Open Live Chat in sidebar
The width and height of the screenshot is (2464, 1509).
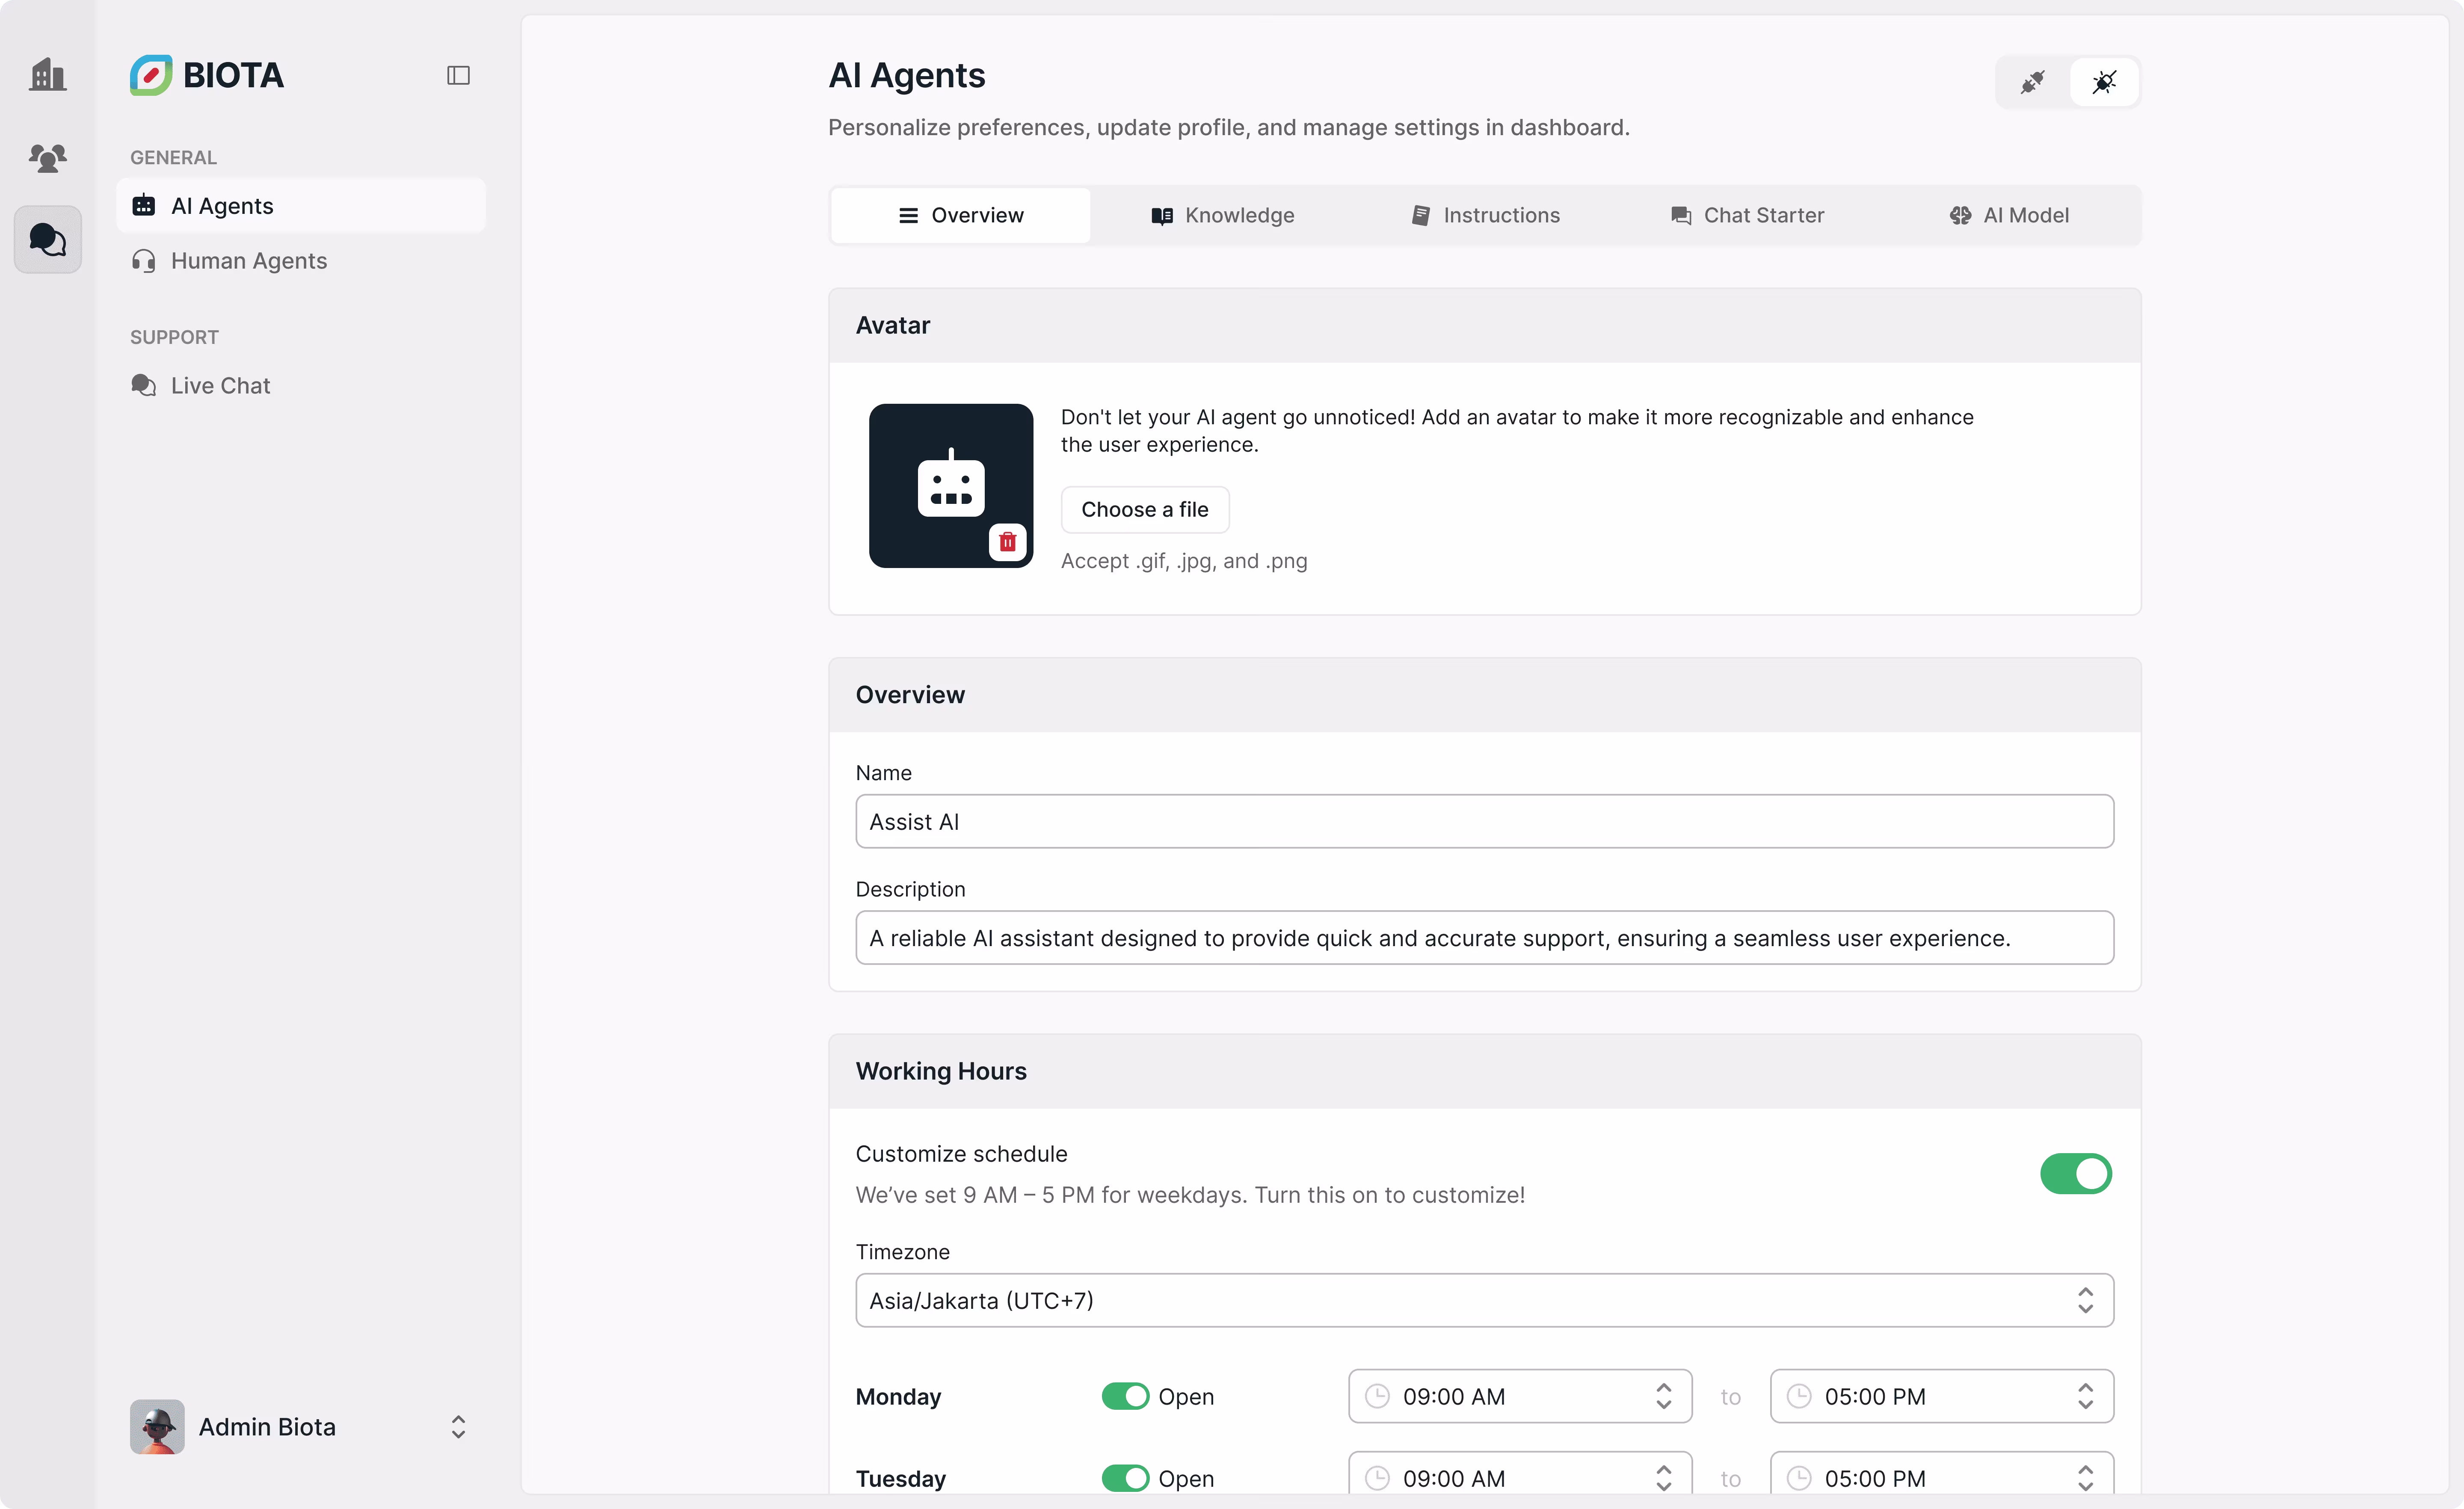[301, 386]
